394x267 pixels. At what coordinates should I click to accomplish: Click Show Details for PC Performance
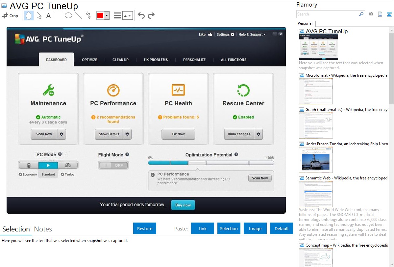pos(109,134)
